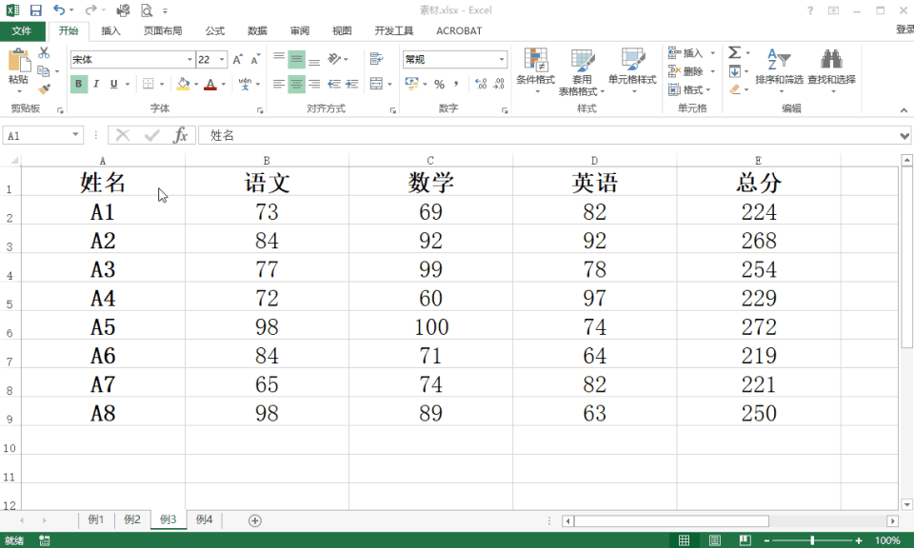
Task: Open the File (文件) tab
Action: click(x=22, y=30)
